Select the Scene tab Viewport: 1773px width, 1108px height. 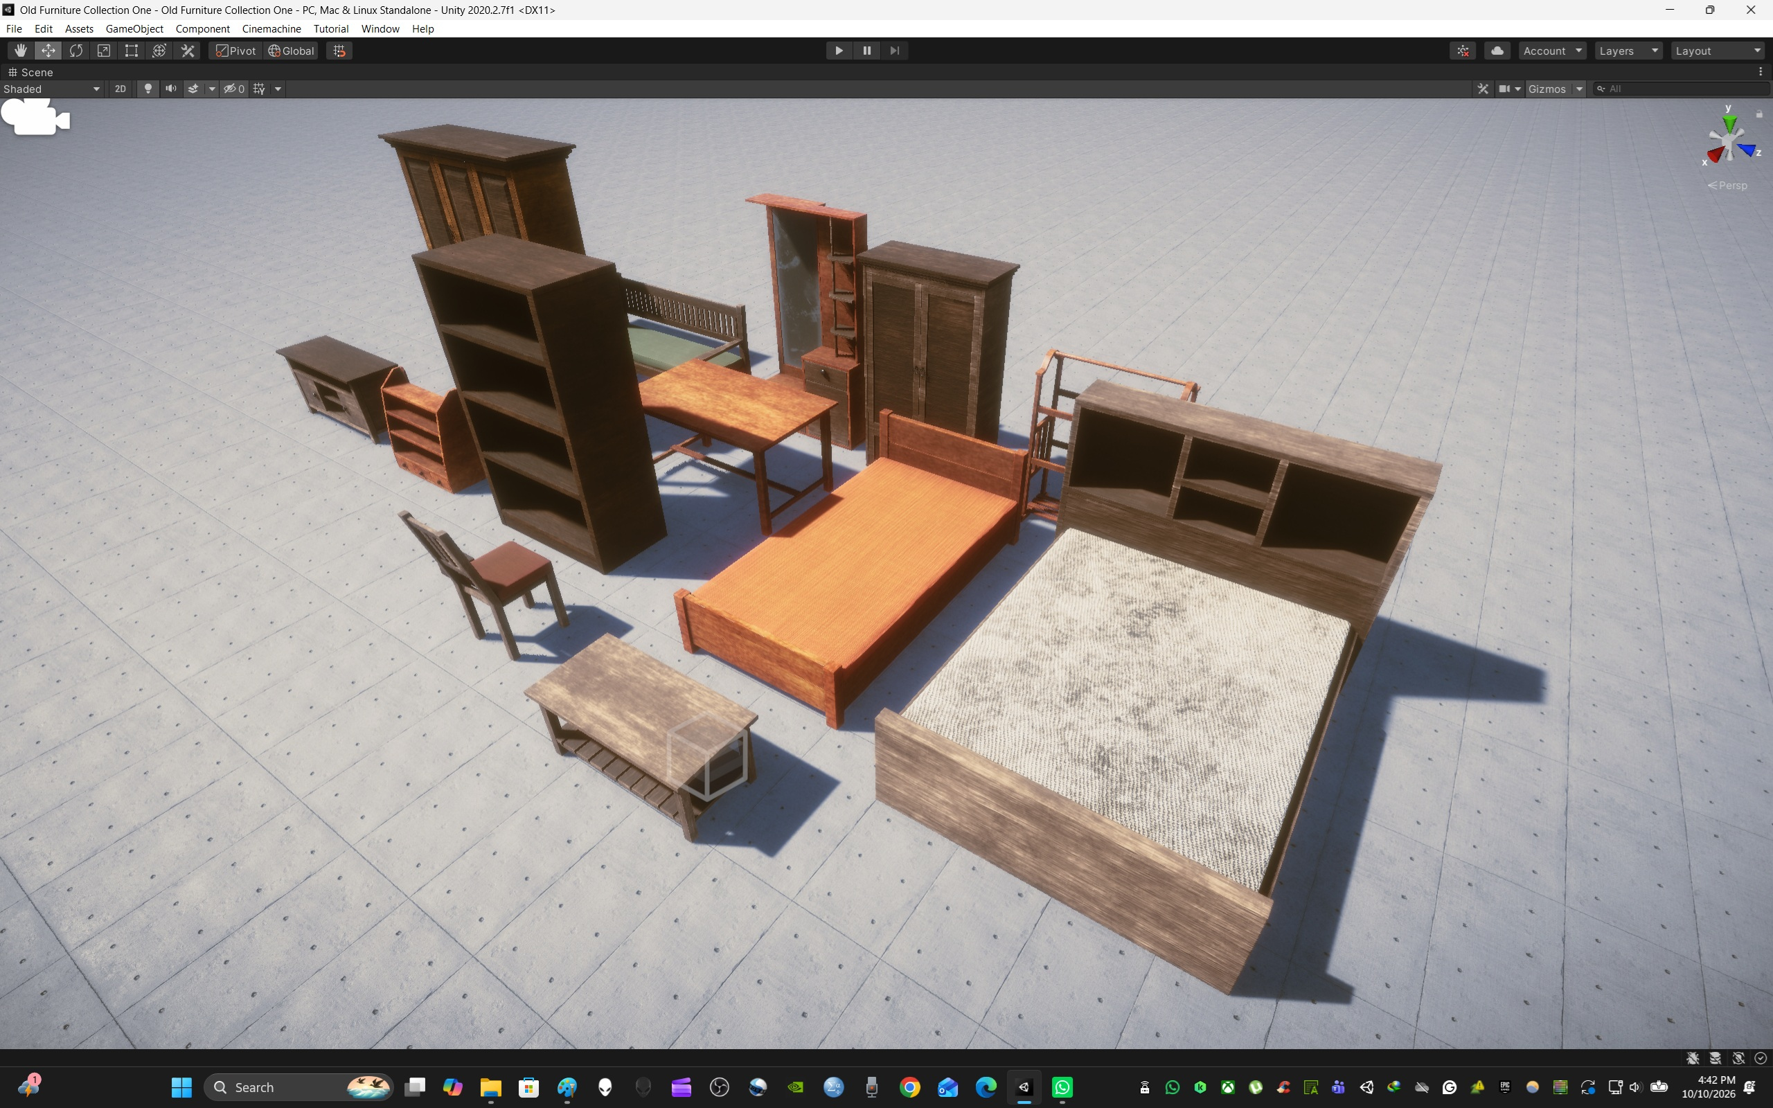[x=30, y=72]
